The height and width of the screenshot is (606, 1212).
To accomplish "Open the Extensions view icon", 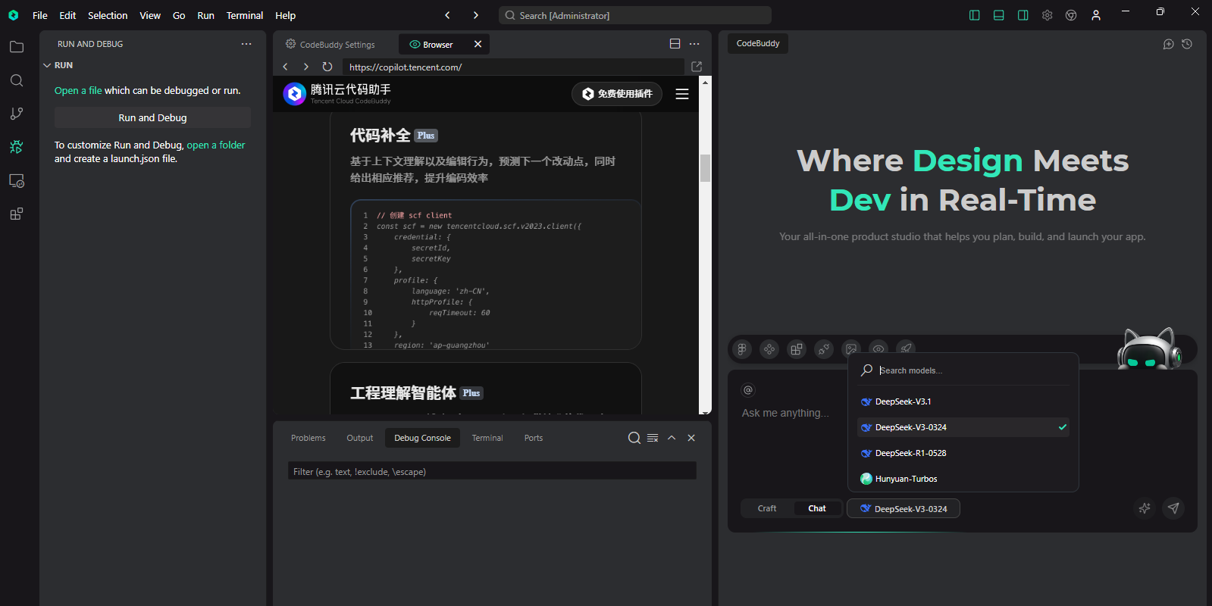I will [17, 214].
